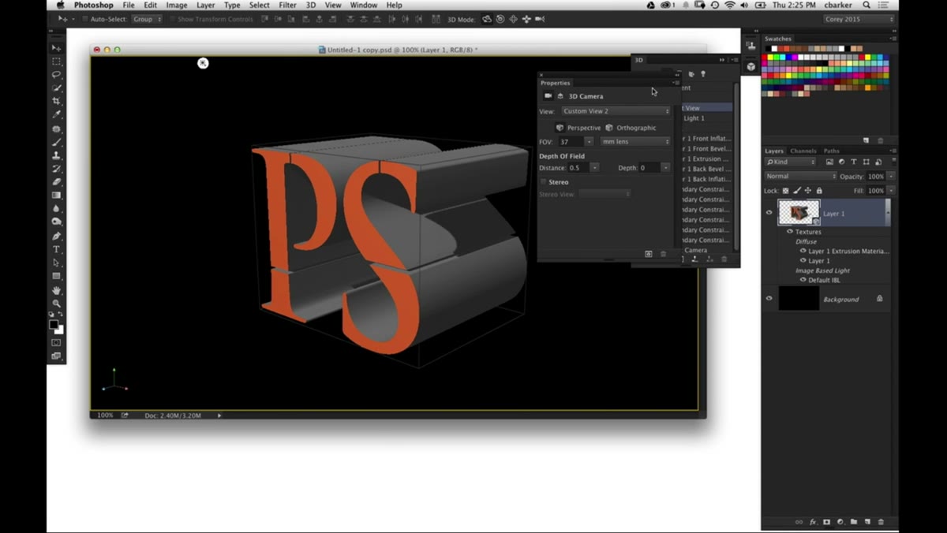Select the Rectangular Marquee tool

coord(56,61)
